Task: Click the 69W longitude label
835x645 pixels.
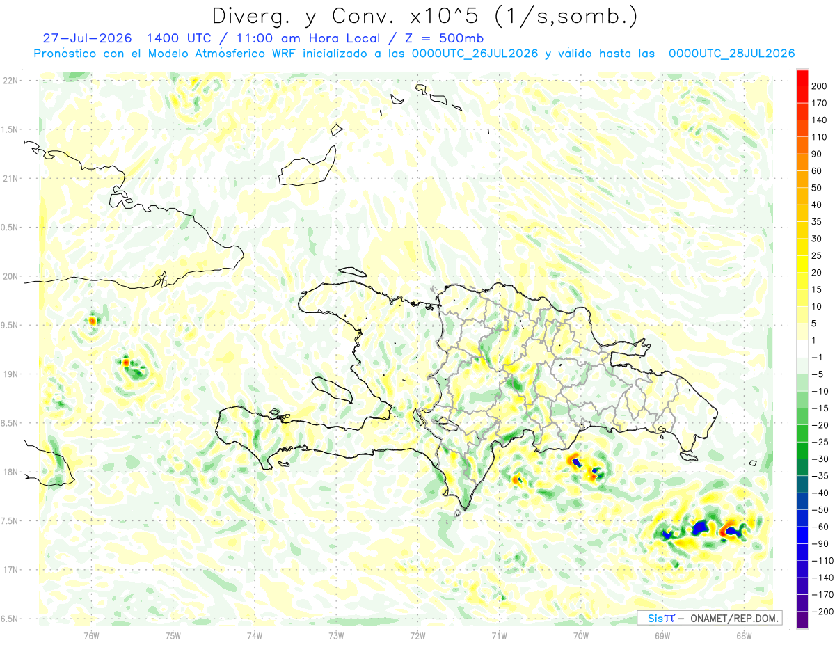Action: (662, 635)
